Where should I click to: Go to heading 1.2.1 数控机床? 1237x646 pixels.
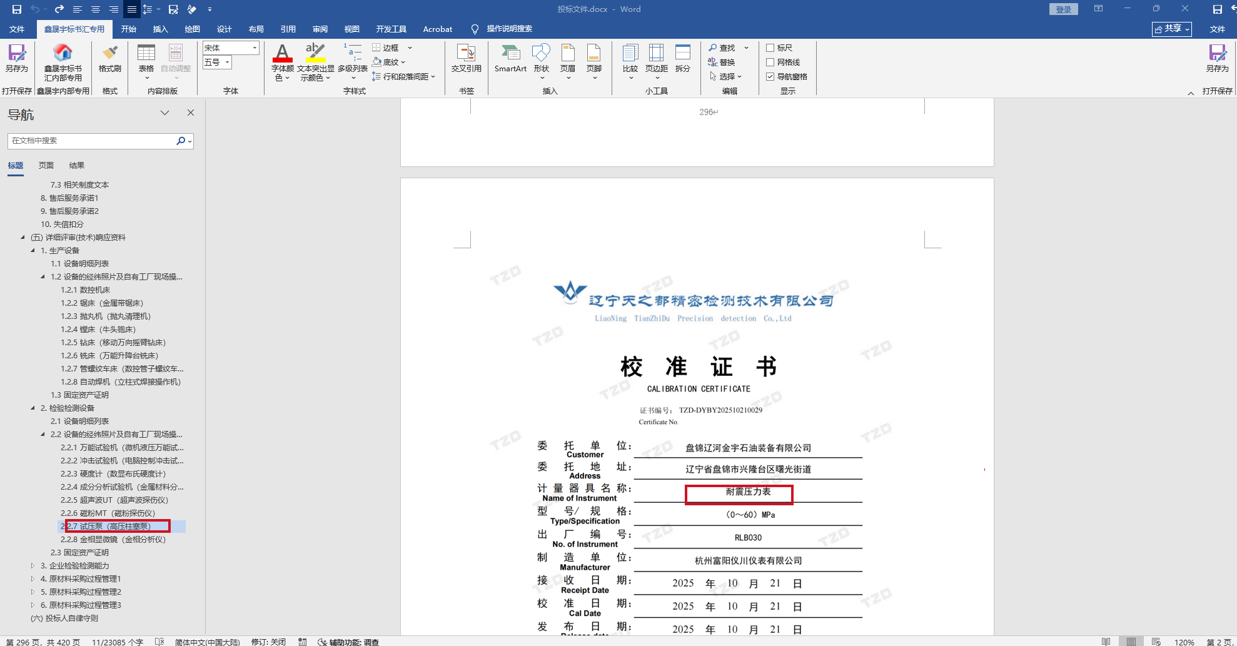86,290
